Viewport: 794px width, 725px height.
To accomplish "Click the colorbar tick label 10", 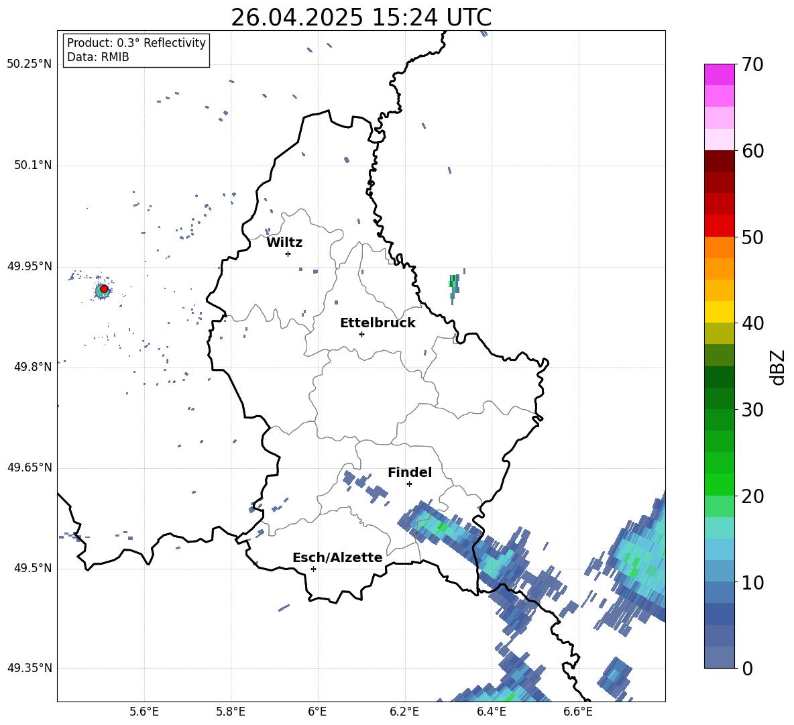I will coord(752,582).
